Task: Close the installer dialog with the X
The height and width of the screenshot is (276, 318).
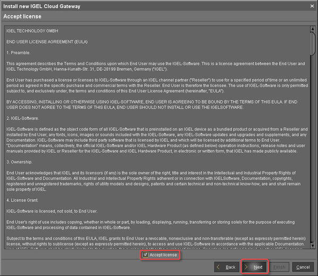Action: pyautogui.click(x=311, y=5)
